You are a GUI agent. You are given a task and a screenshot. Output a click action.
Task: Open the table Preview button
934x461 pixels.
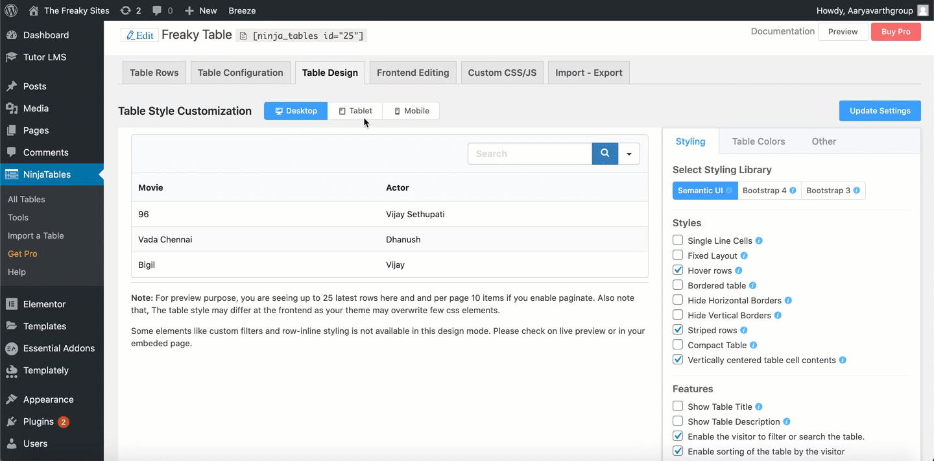(x=843, y=32)
